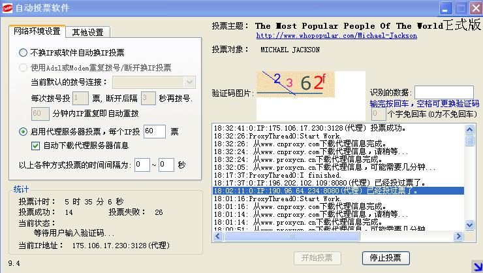The image size is (483, 273).
Task: Click the 个字免回车 character count field
Action: click(379, 114)
